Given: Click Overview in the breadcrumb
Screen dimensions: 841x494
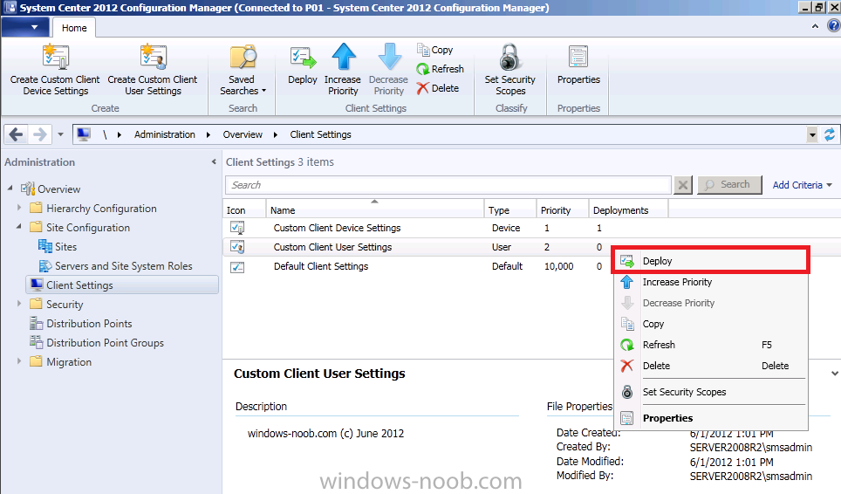Looking at the screenshot, I should 243,134.
